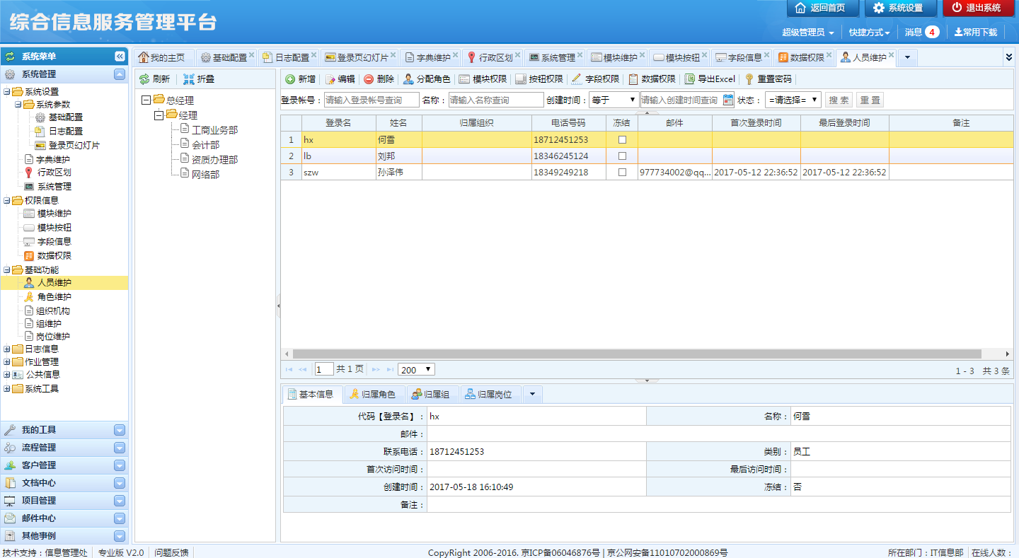This screenshot has height=558, width=1019.
Task: Click scrollbar right arrow in grid
Action: (x=1008, y=354)
